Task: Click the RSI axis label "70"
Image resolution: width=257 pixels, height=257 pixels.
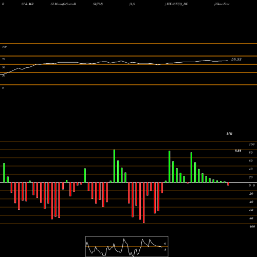Action: click(4, 59)
